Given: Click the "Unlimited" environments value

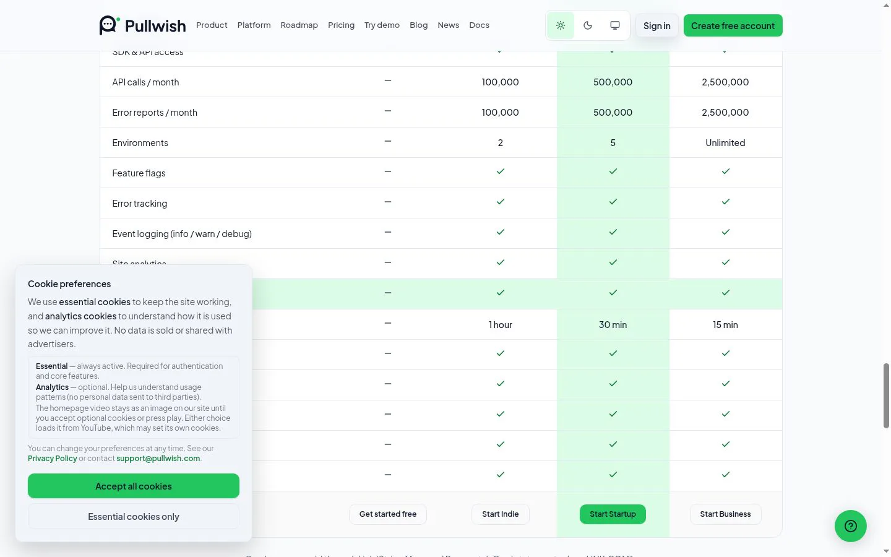Looking at the screenshot, I should tap(725, 143).
